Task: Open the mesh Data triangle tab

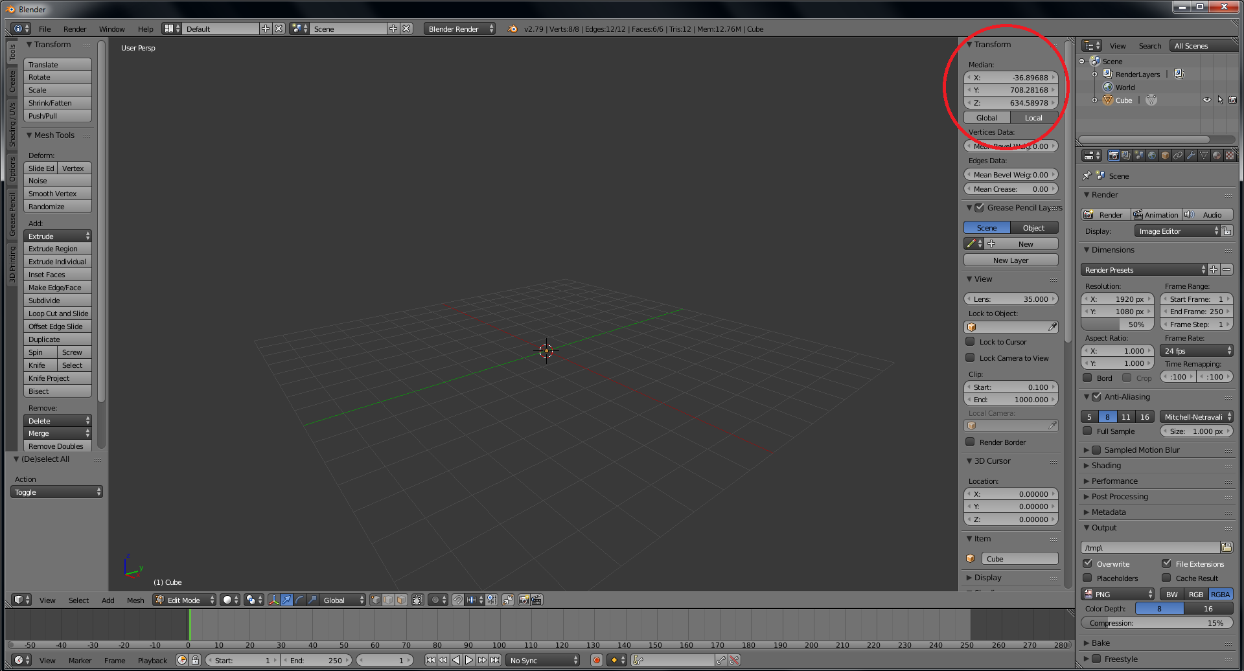Action: coord(1204,155)
